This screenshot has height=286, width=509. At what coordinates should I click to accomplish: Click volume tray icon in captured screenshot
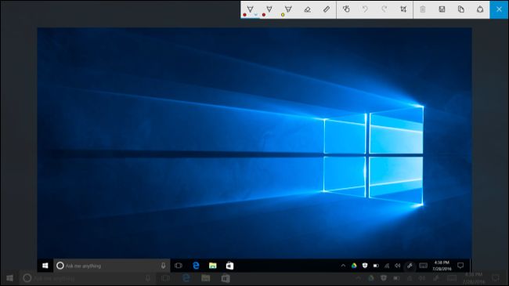coord(397,266)
